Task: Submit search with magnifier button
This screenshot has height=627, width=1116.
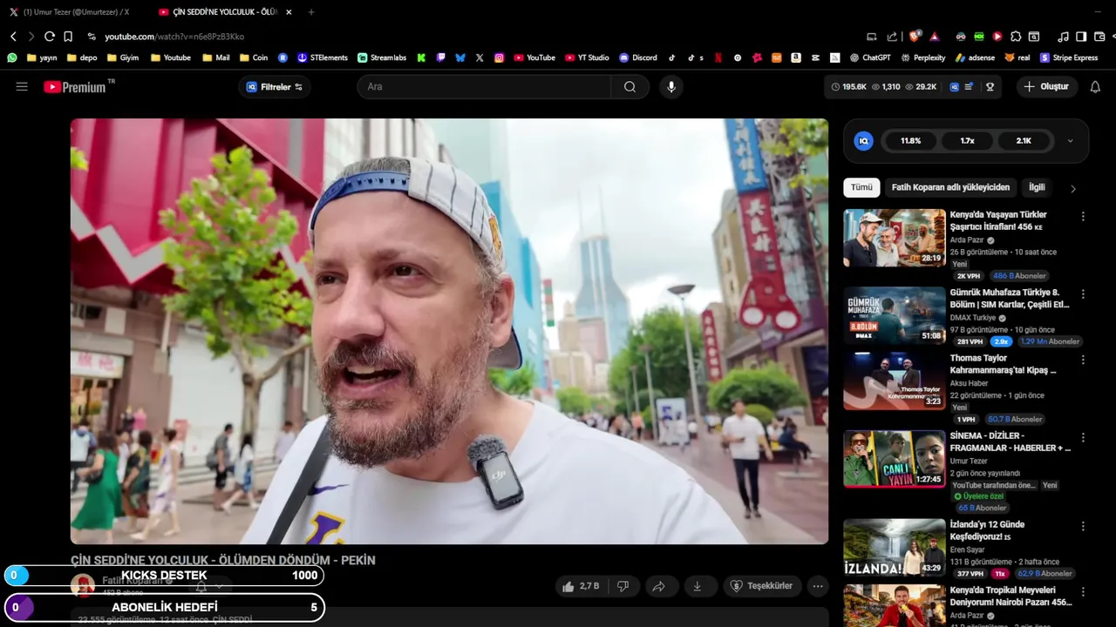Action: 629,86
